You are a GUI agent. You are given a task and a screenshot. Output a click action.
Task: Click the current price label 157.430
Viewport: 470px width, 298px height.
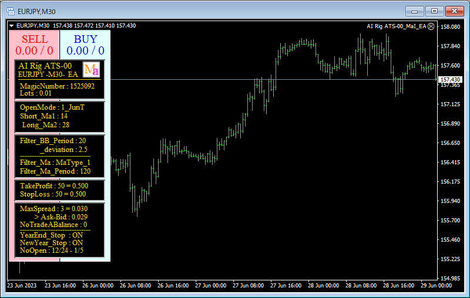tap(450, 80)
